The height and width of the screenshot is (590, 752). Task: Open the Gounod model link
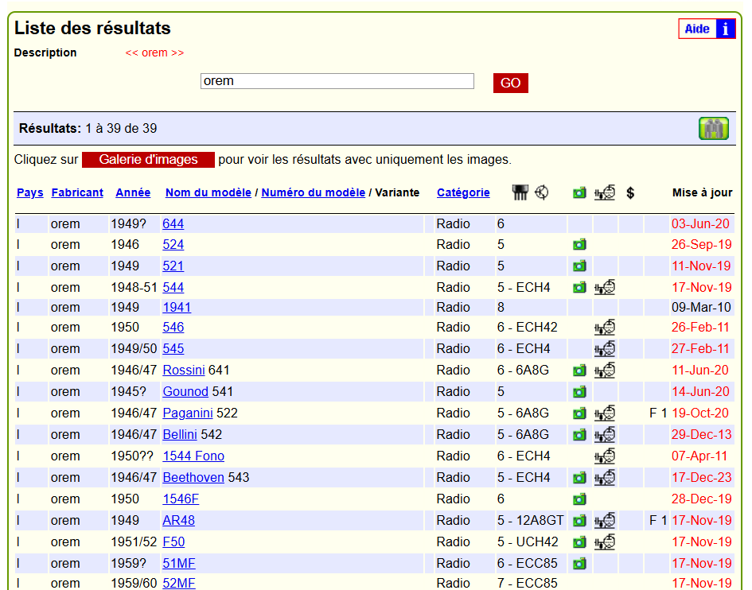[x=185, y=391]
